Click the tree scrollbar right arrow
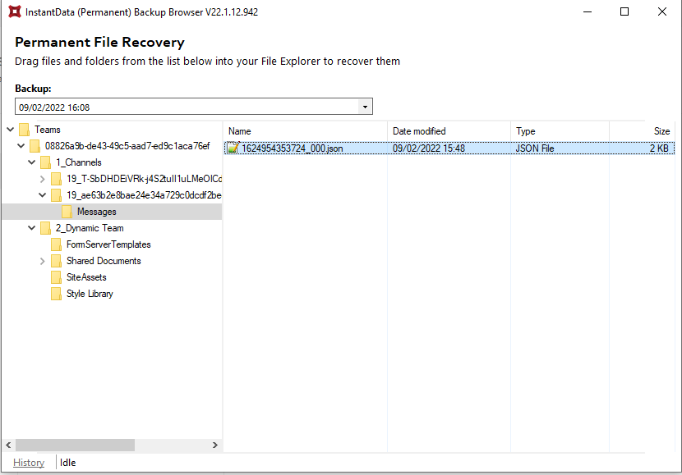This screenshot has width=682, height=475. click(x=214, y=445)
